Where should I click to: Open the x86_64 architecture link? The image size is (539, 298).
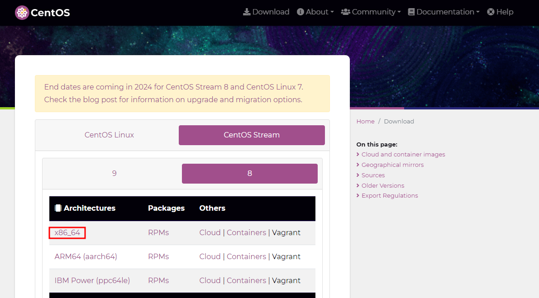(x=67, y=233)
